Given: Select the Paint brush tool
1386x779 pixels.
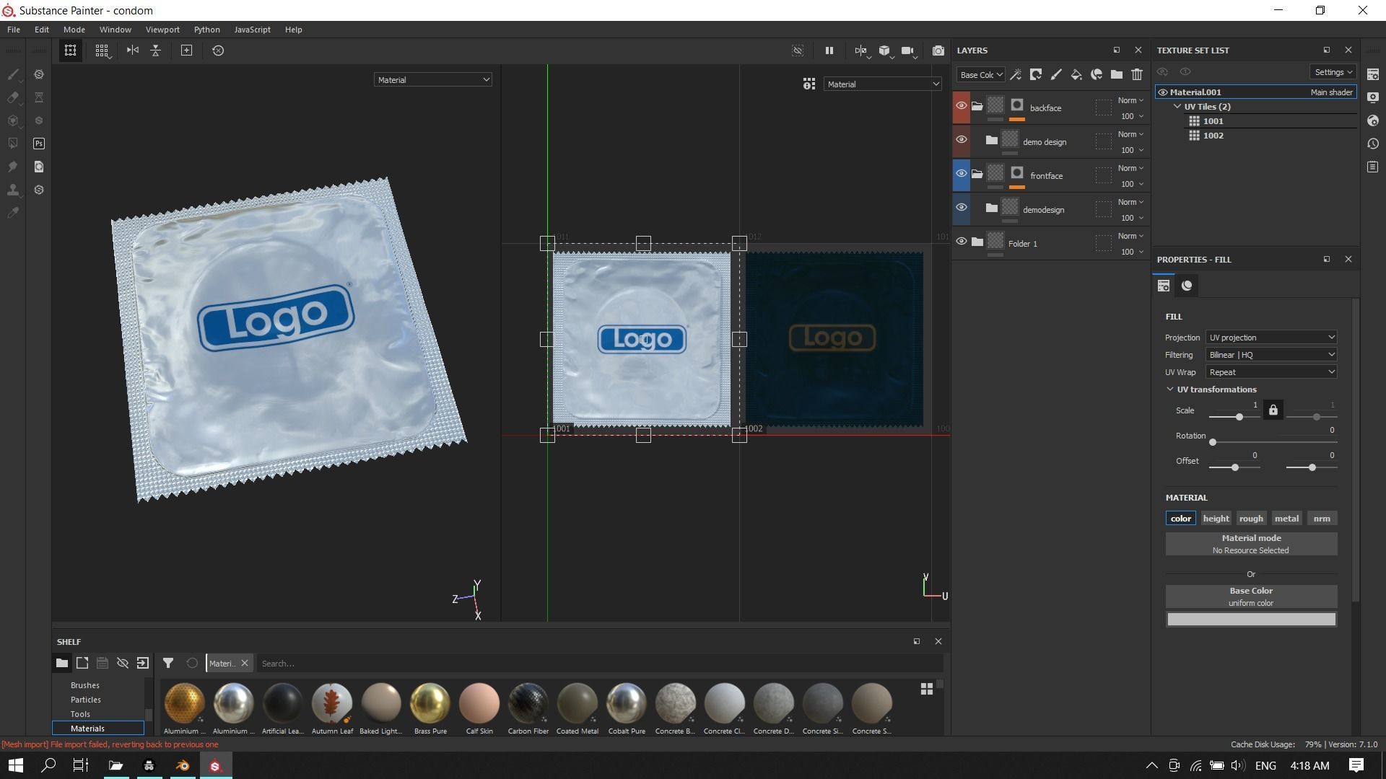Looking at the screenshot, I should (13, 74).
